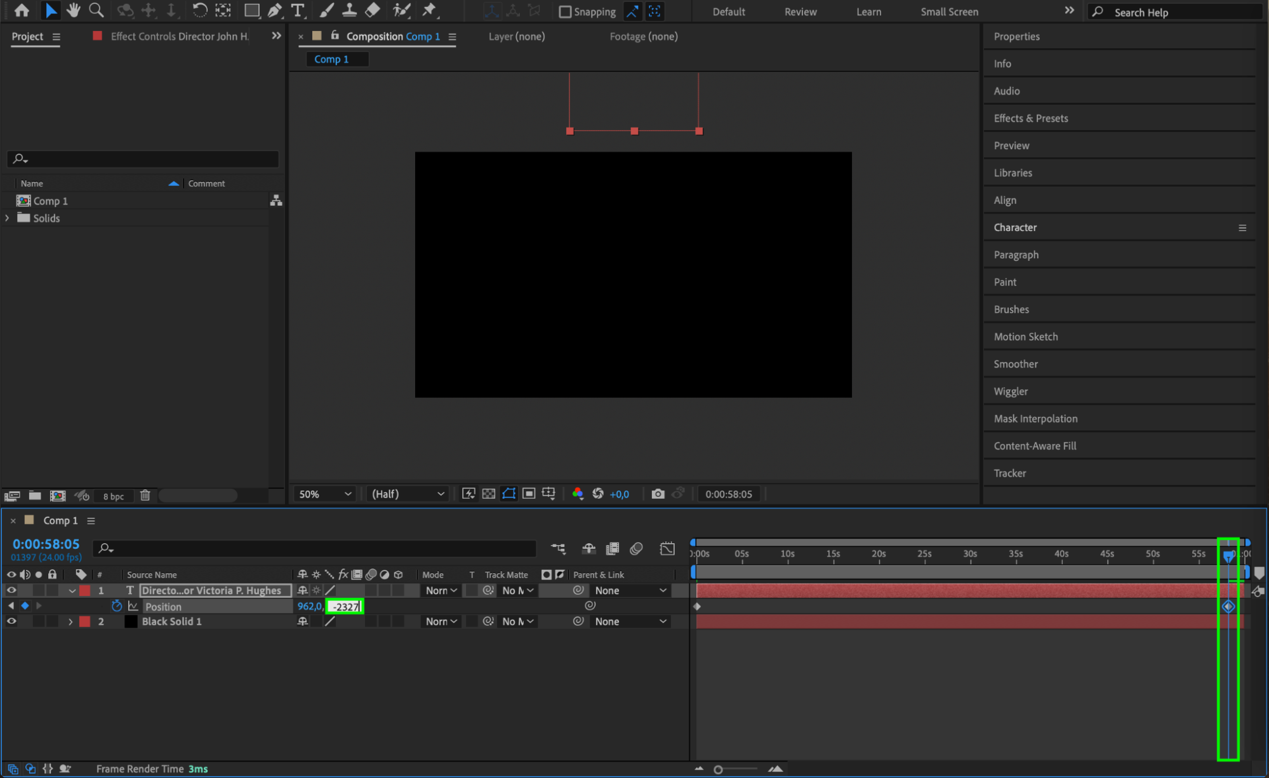Hide the Black Solid 1 layer
Viewport: 1269px width, 778px height.
(11, 621)
